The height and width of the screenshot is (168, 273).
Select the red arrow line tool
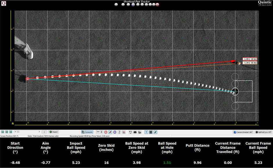(x=110, y=132)
